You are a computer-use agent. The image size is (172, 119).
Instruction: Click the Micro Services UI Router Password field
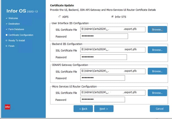[103, 99]
